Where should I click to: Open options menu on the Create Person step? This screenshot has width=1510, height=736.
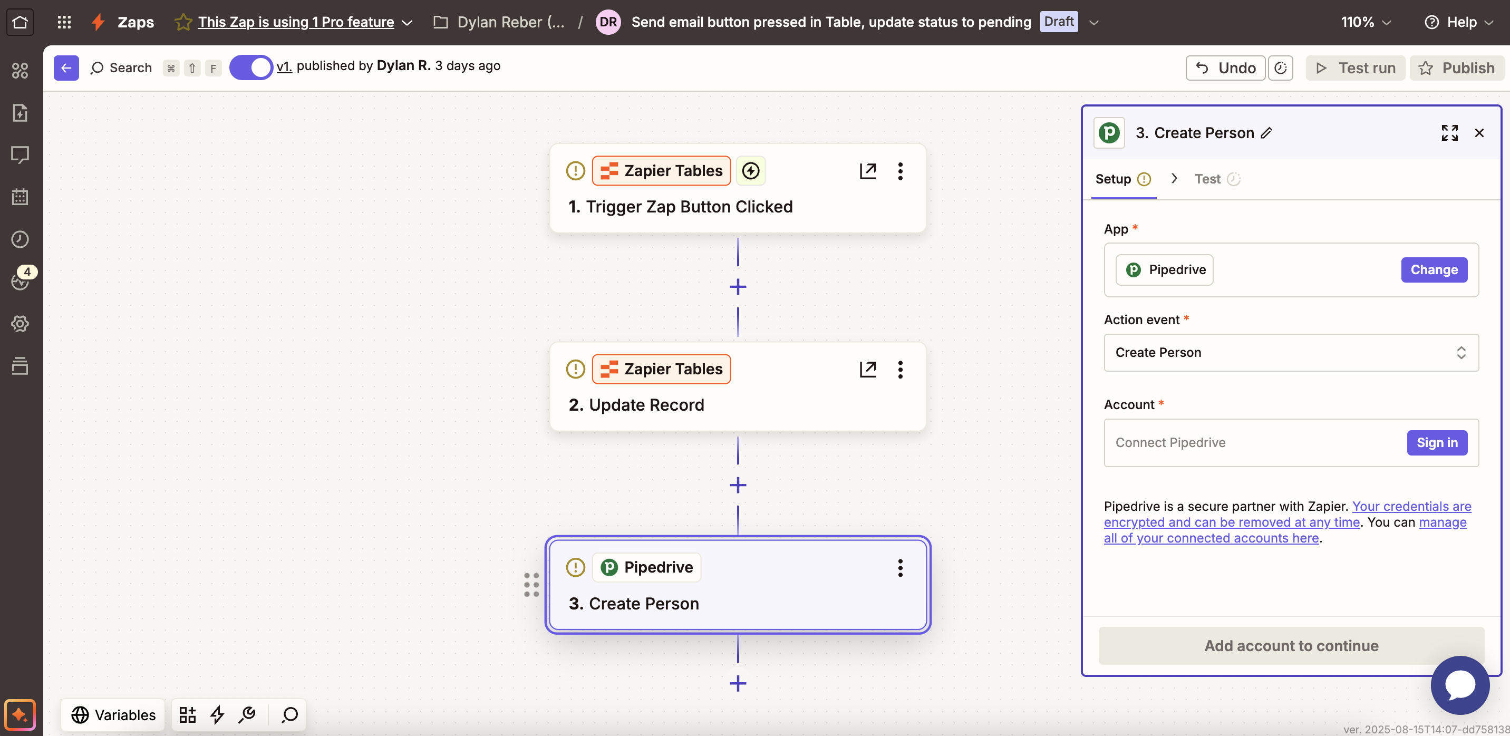901,567
